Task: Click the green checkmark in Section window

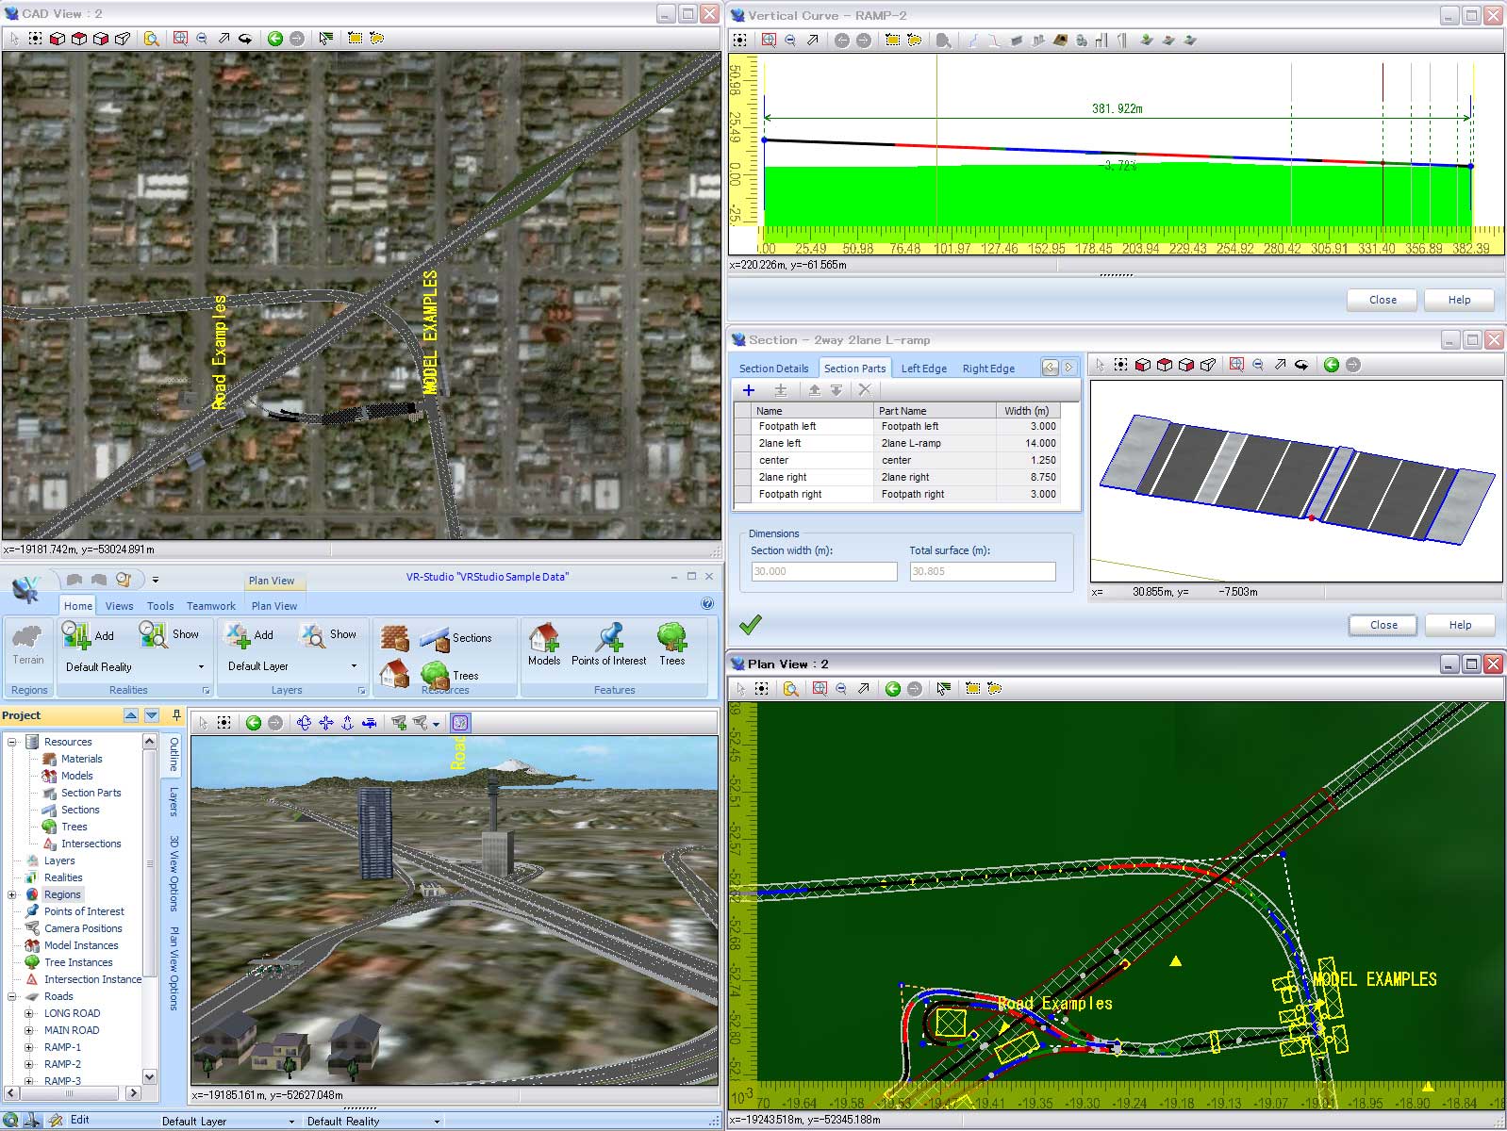Action: 751,624
